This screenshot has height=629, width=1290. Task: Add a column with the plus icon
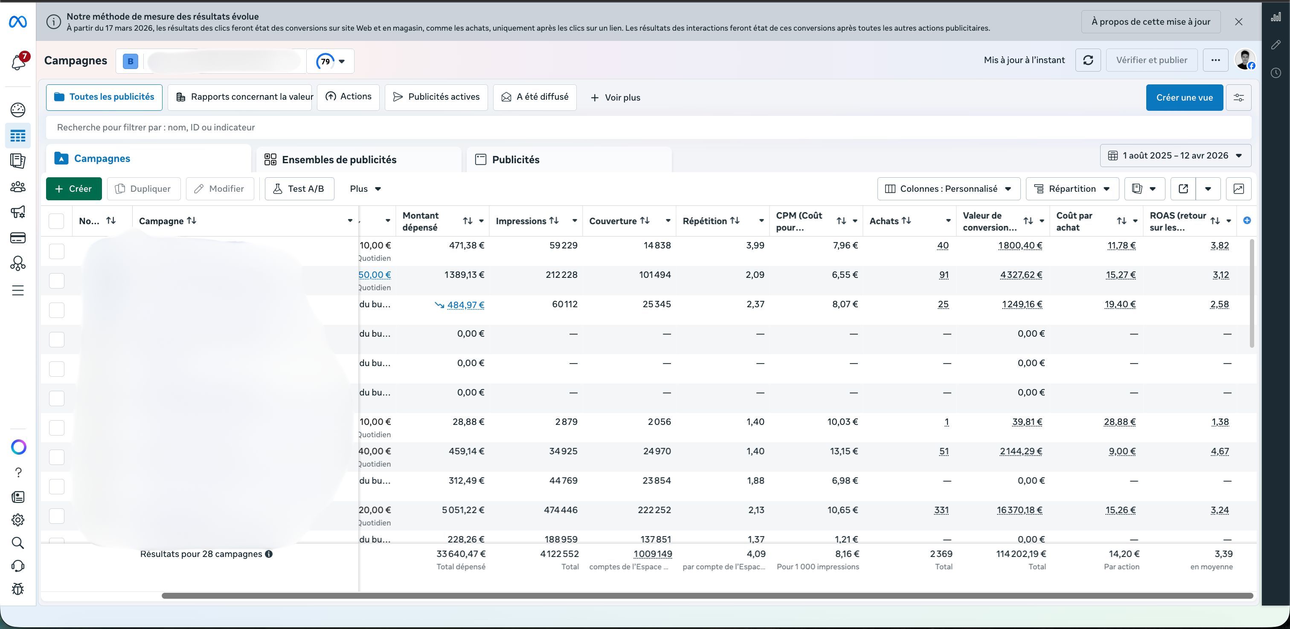(x=1247, y=221)
